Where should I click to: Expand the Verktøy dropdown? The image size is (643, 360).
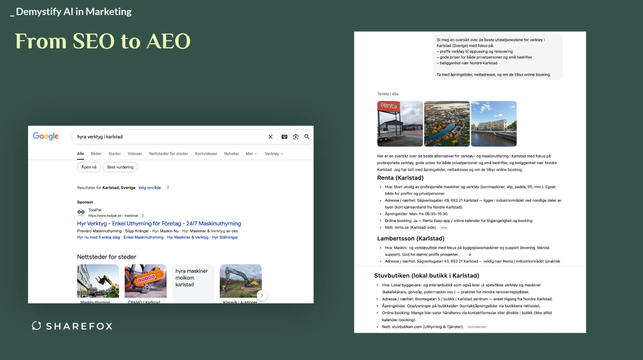tap(274, 154)
